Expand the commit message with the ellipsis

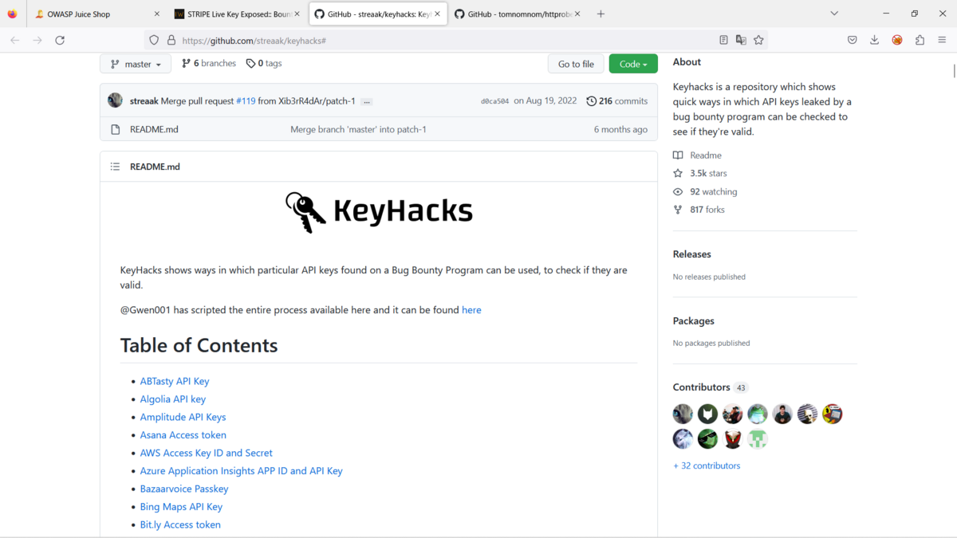pyautogui.click(x=366, y=101)
